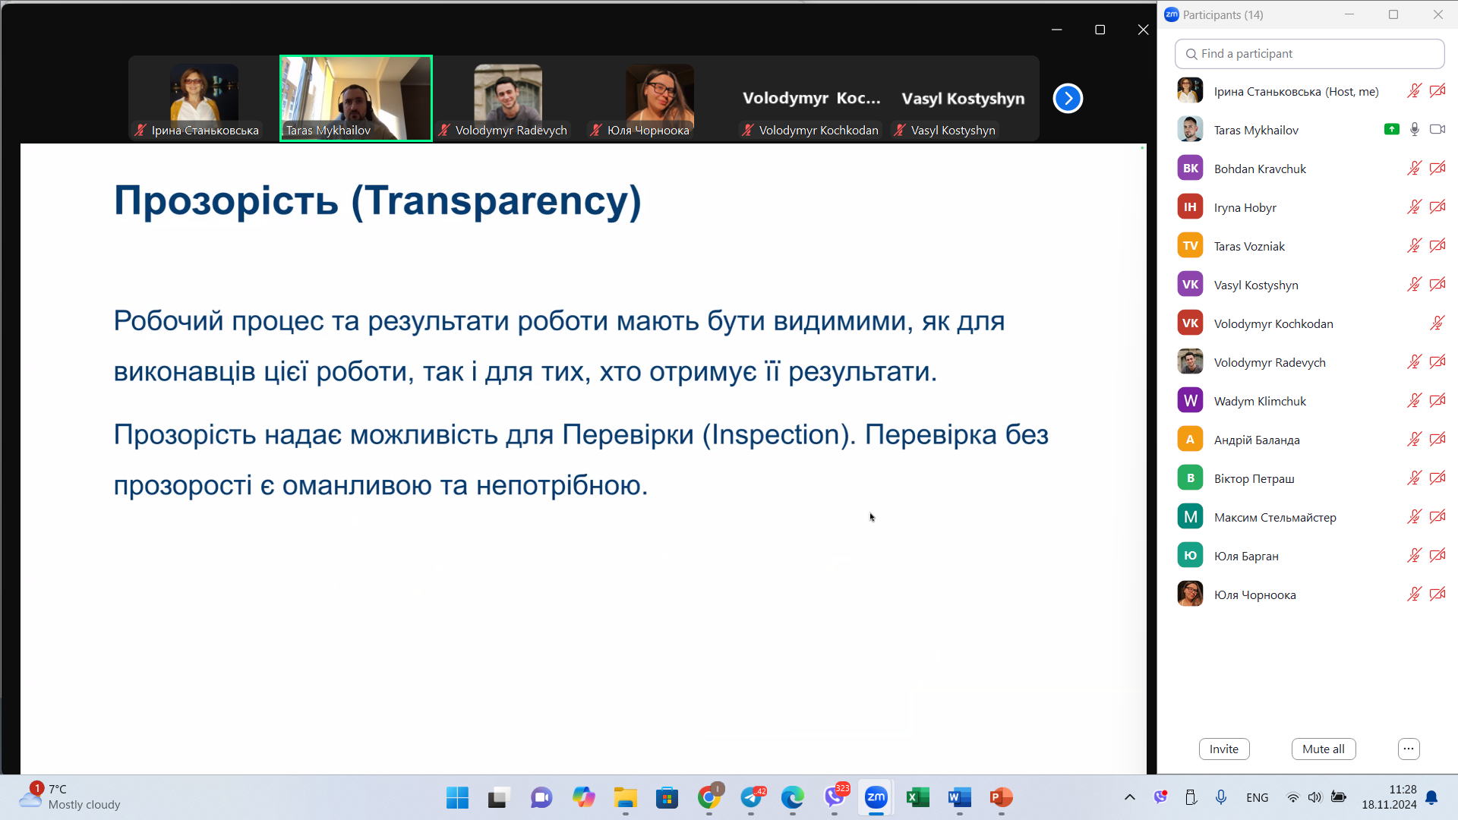
Task: Click Taras Mykhailov's video camera icon
Action: point(1437,130)
